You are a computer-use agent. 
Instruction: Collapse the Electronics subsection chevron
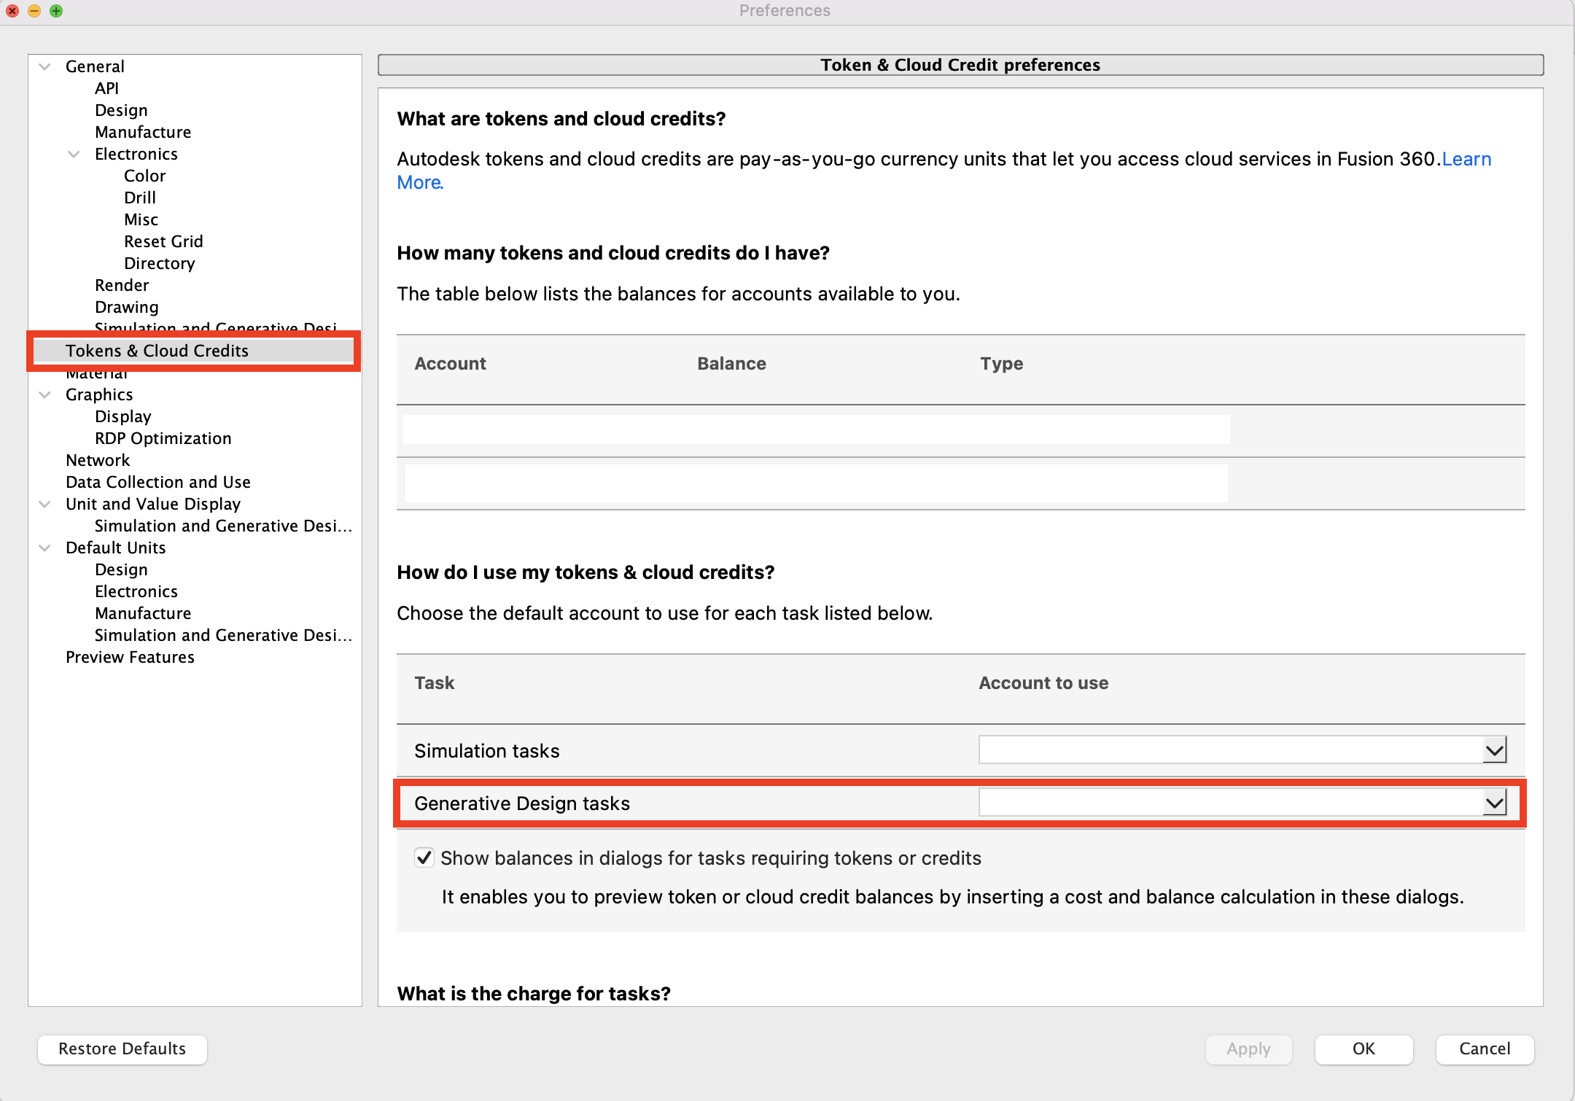[74, 154]
